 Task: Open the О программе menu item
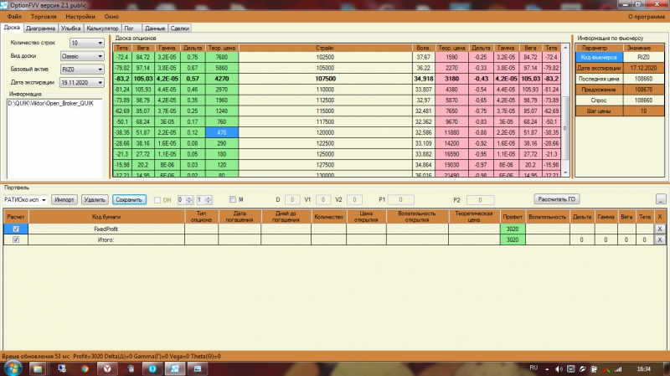click(646, 16)
